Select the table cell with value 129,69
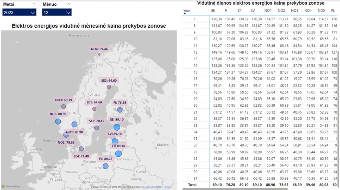 230,46
